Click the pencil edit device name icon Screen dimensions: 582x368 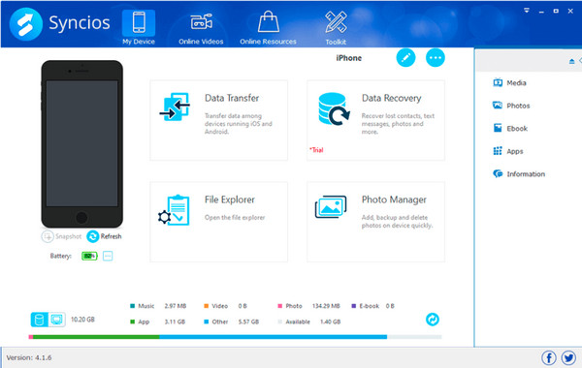click(405, 58)
